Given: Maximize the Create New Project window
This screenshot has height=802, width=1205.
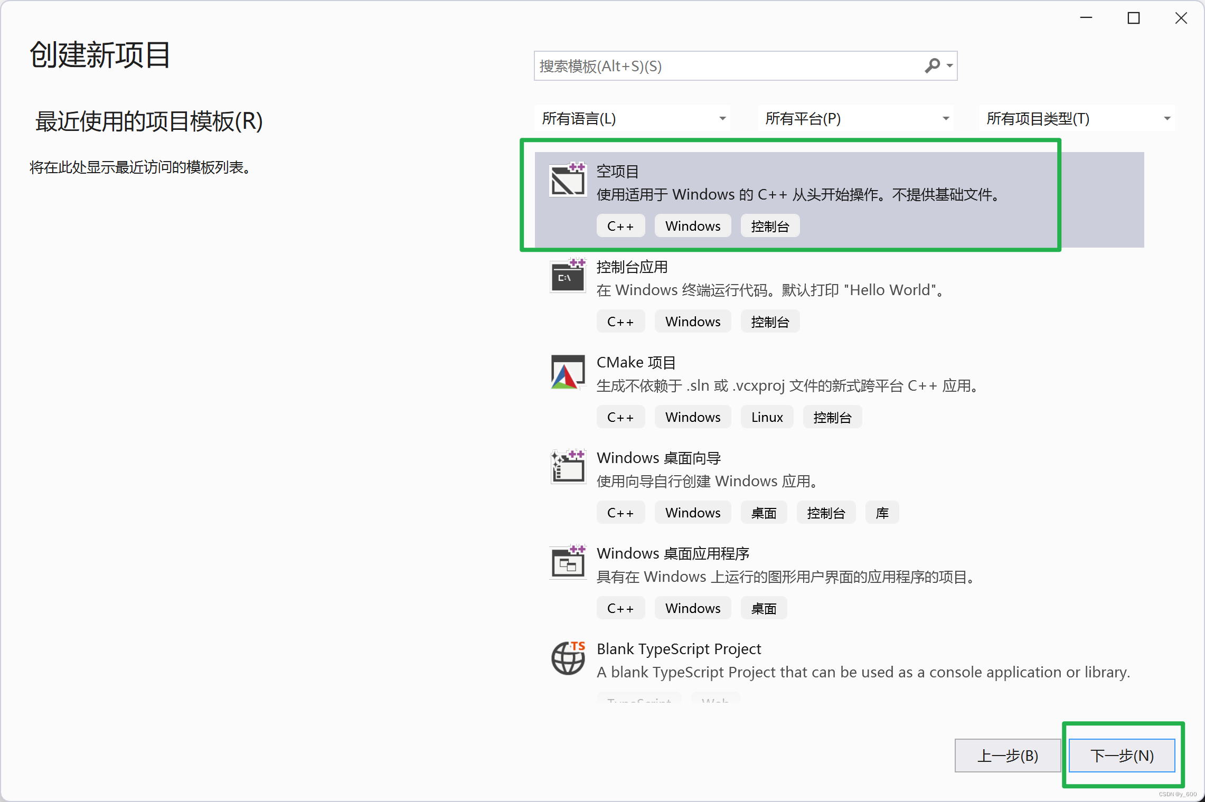Looking at the screenshot, I should tap(1133, 18).
